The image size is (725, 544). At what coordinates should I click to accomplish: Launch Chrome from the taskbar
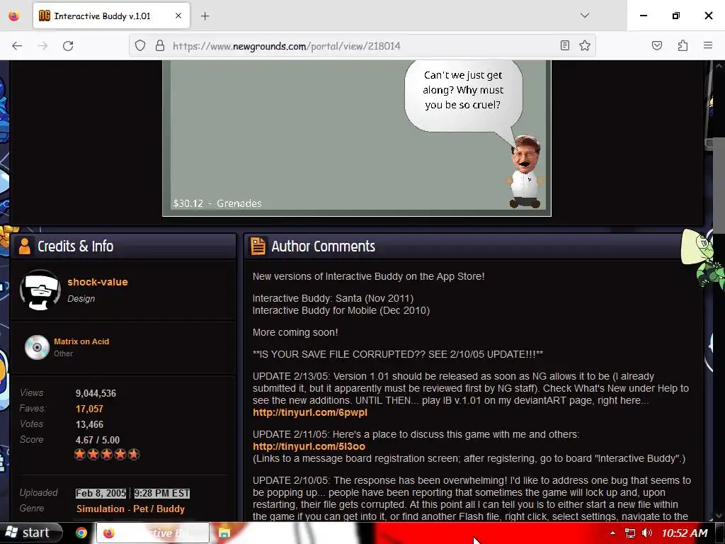[81, 533]
